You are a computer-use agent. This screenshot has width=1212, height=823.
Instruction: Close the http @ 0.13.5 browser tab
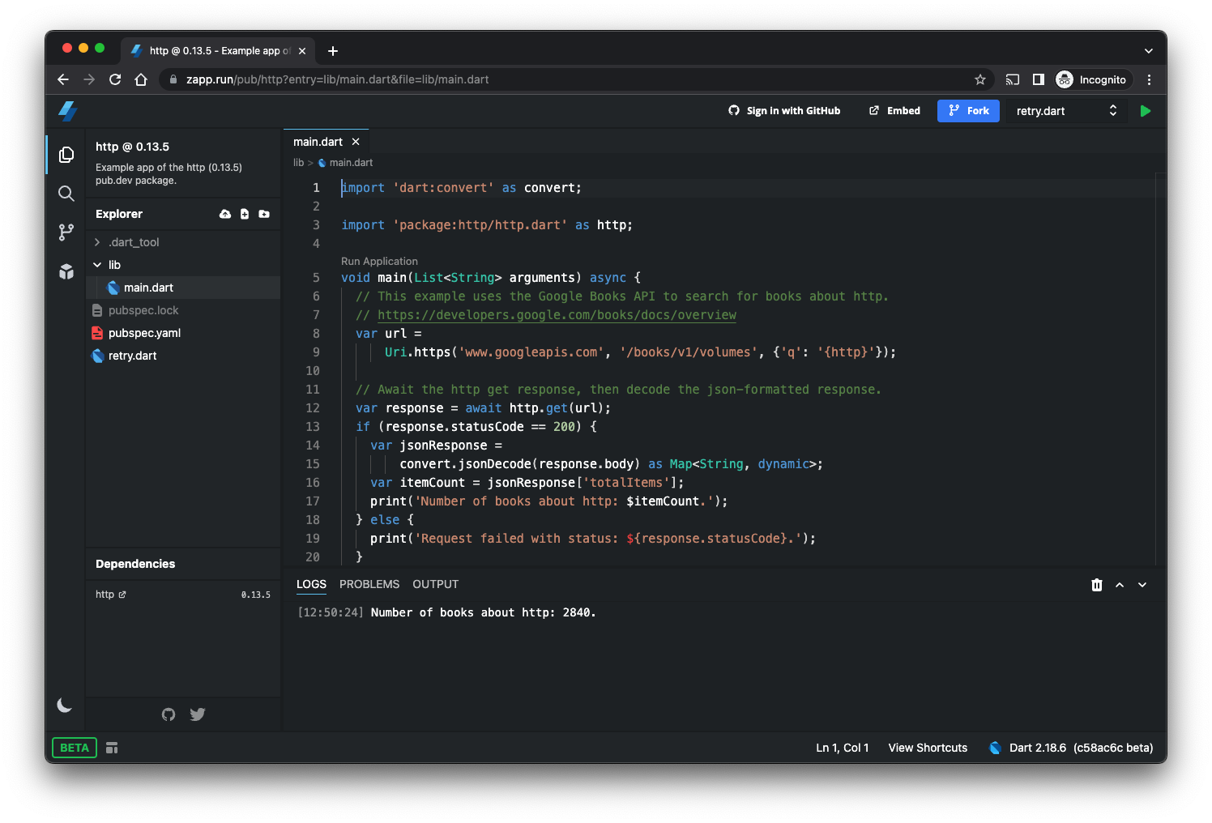point(302,51)
